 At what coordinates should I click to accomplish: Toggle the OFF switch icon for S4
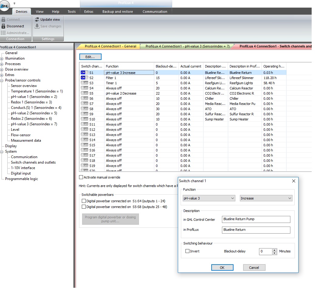[85, 88]
